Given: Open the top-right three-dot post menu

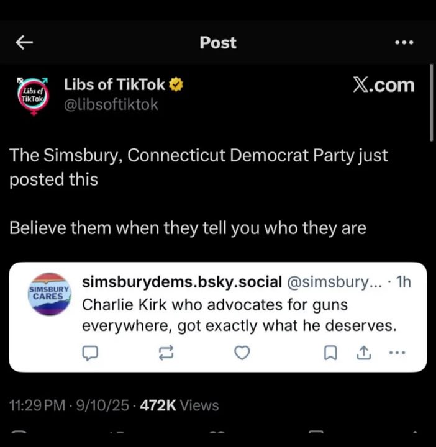Looking at the screenshot, I should [404, 42].
